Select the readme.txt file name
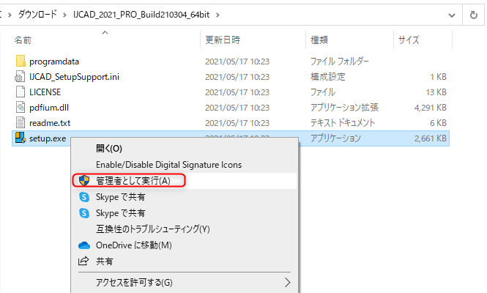Image resolution: width=487 pixels, height=293 pixels. tap(50, 123)
